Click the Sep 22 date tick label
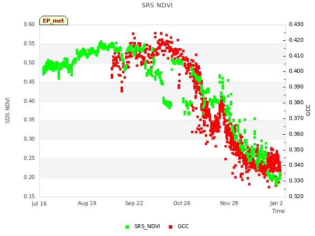Viewport: 315px width, 236px height. point(134,203)
